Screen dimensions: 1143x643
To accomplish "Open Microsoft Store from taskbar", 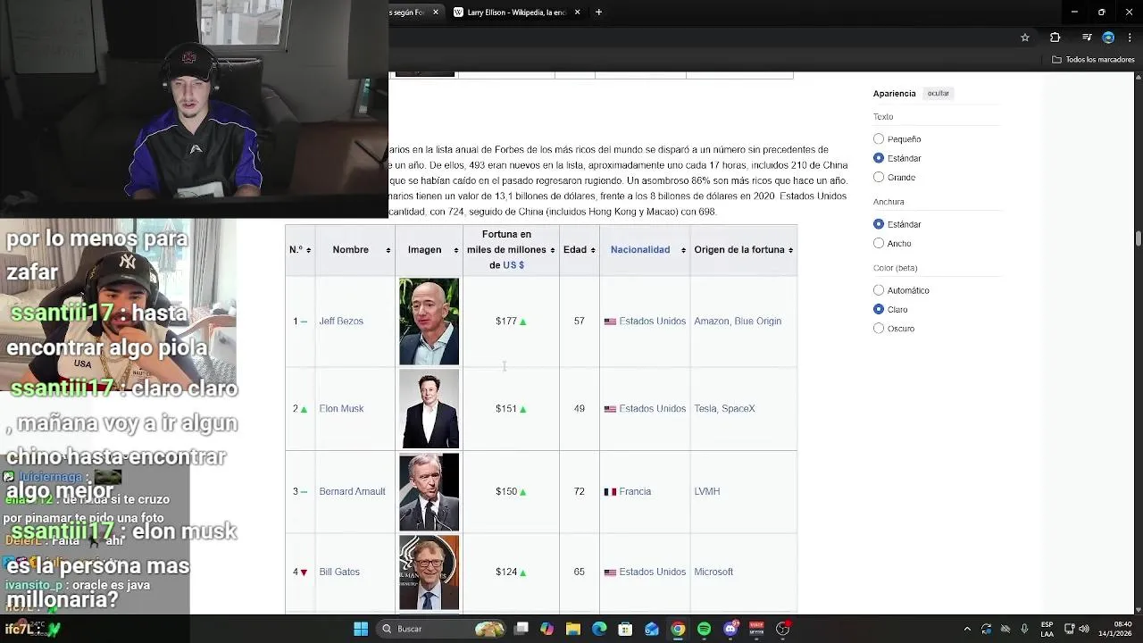I will click(x=626, y=629).
